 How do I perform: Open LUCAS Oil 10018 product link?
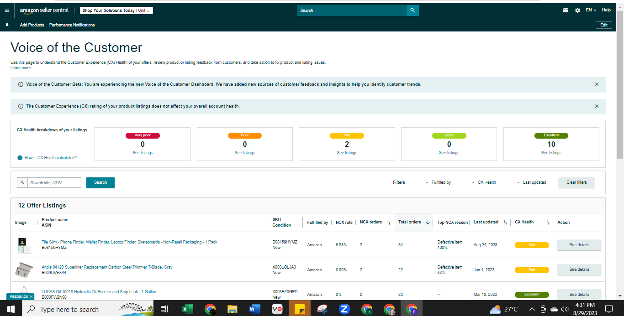click(99, 292)
